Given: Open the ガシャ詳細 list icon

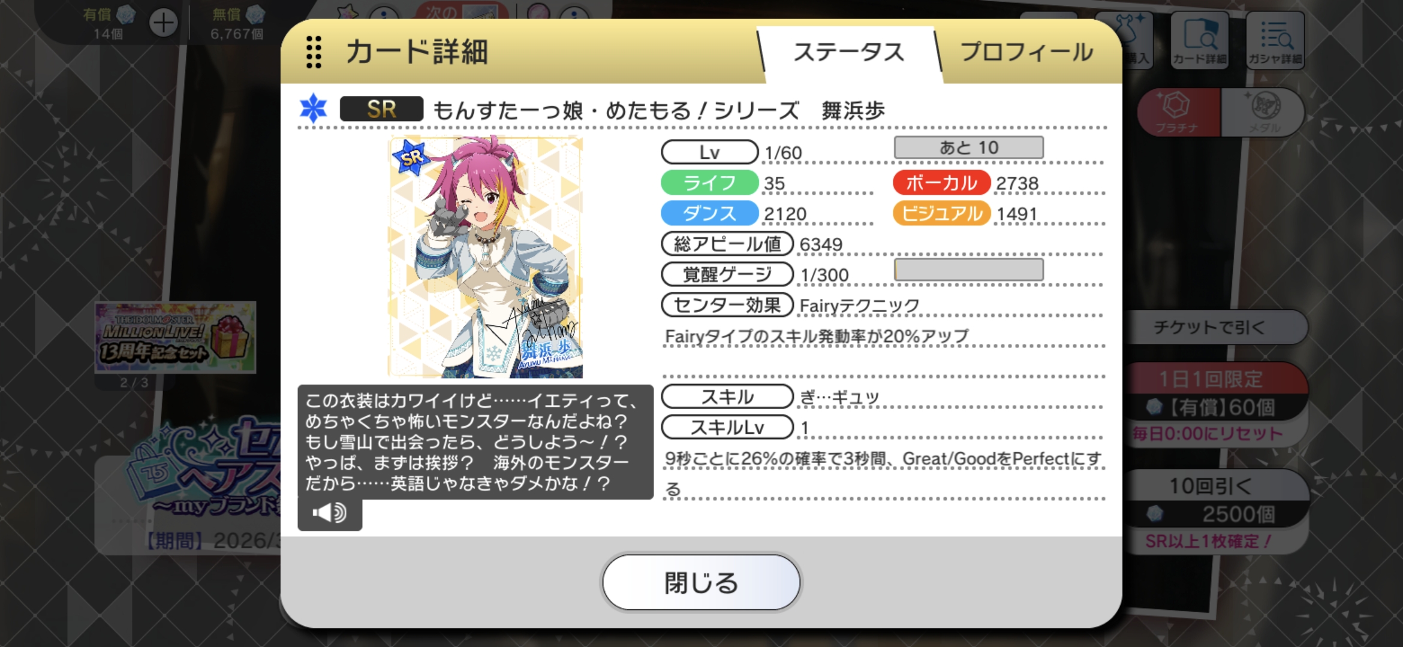Looking at the screenshot, I should click(1275, 40).
